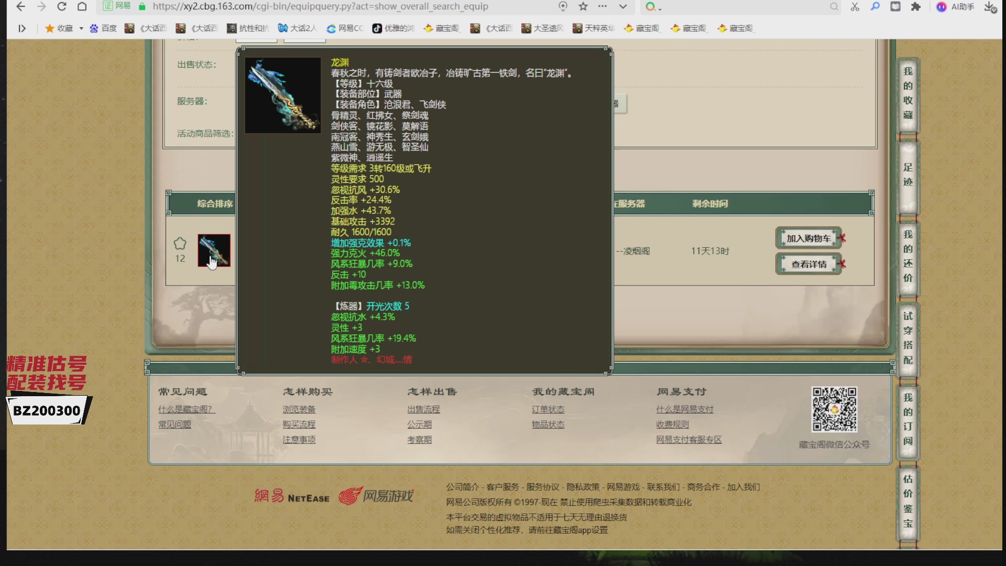
Task: Open 公司简介 footer link
Action: click(x=462, y=487)
